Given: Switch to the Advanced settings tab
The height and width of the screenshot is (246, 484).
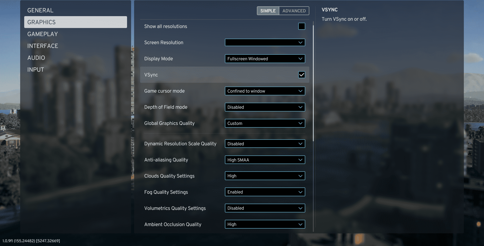Looking at the screenshot, I should pos(294,11).
